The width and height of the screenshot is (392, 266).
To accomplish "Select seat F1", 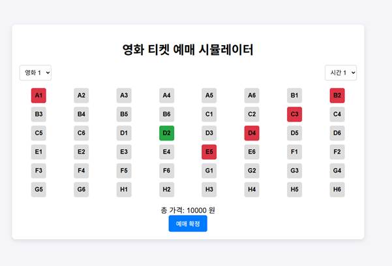I will tap(294, 152).
